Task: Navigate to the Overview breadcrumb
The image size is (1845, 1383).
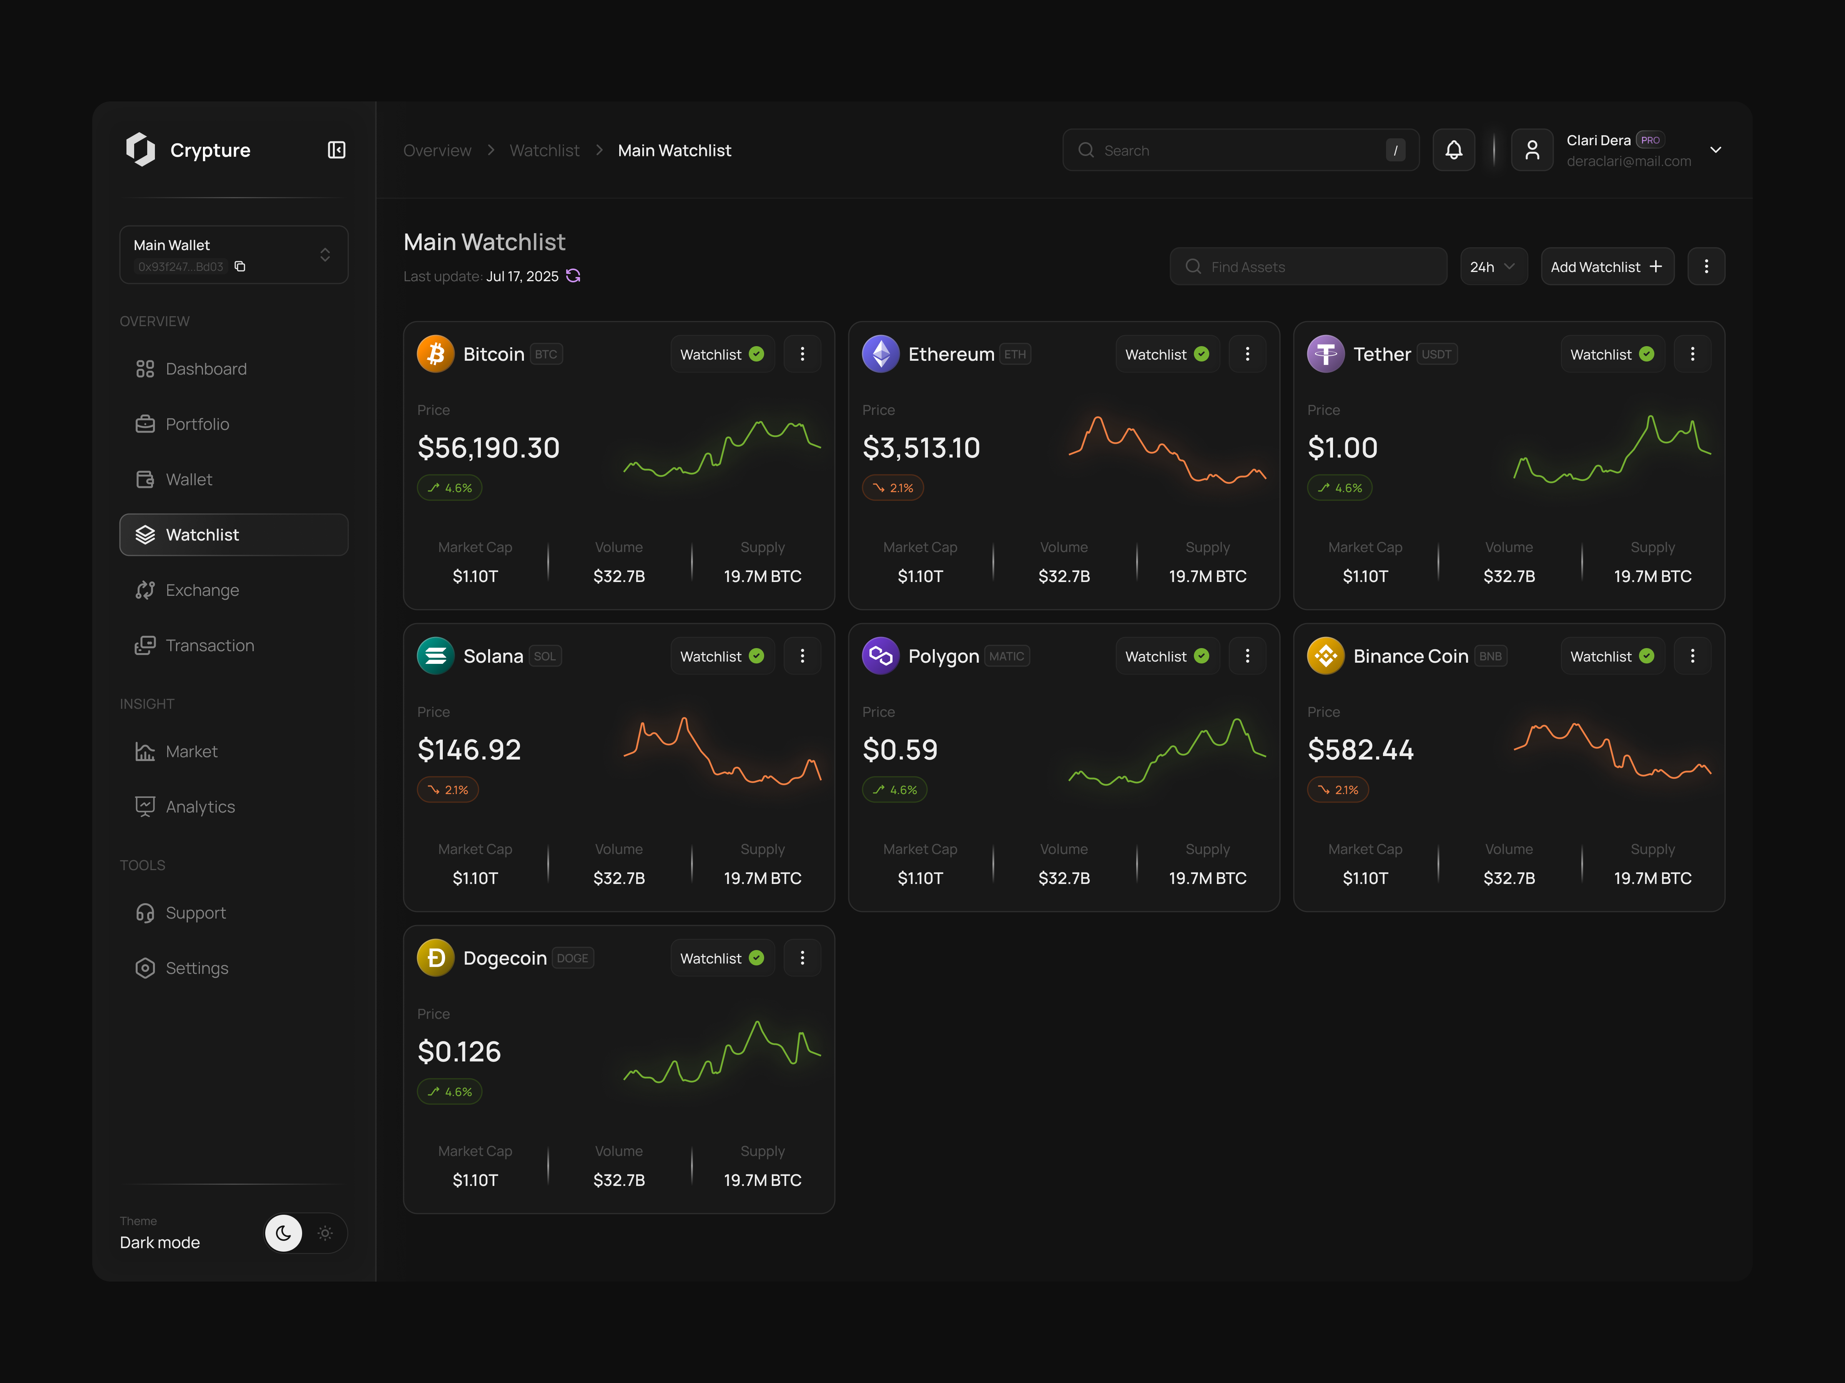Action: coord(437,150)
